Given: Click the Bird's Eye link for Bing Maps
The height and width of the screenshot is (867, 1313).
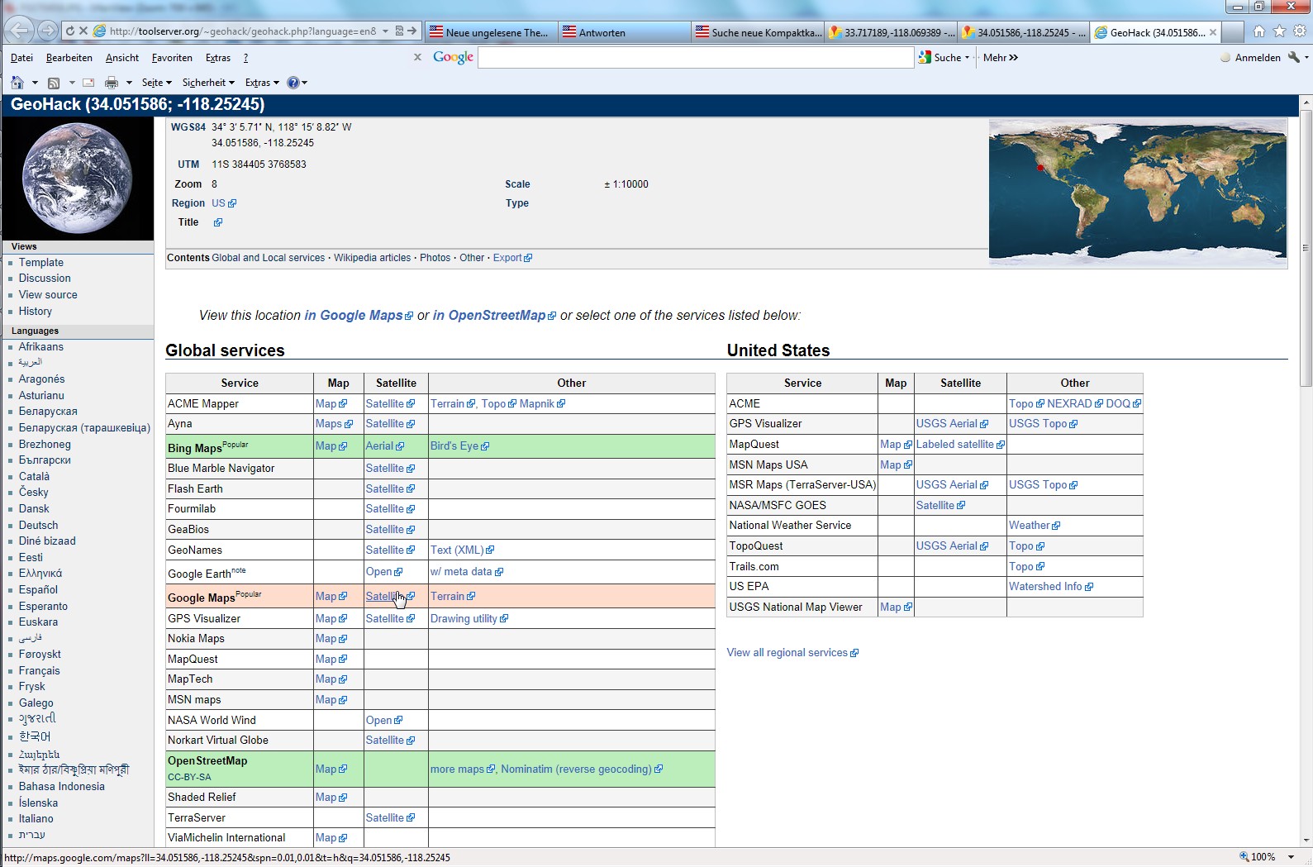Looking at the screenshot, I should coord(454,446).
